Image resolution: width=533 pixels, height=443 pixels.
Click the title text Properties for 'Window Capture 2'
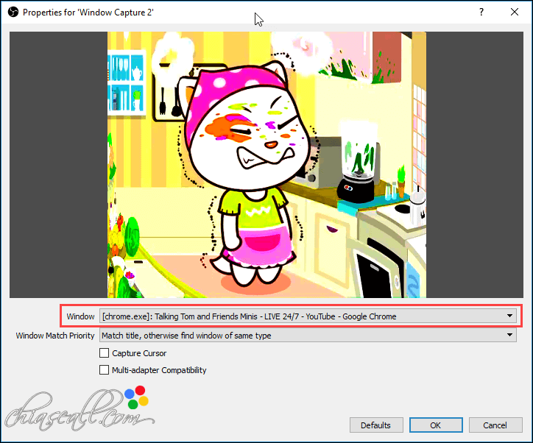88,13
